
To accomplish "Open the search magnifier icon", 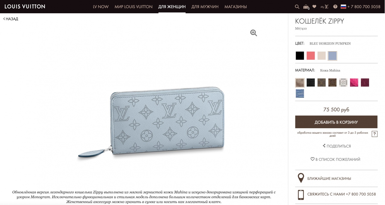I will click(x=297, y=7).
